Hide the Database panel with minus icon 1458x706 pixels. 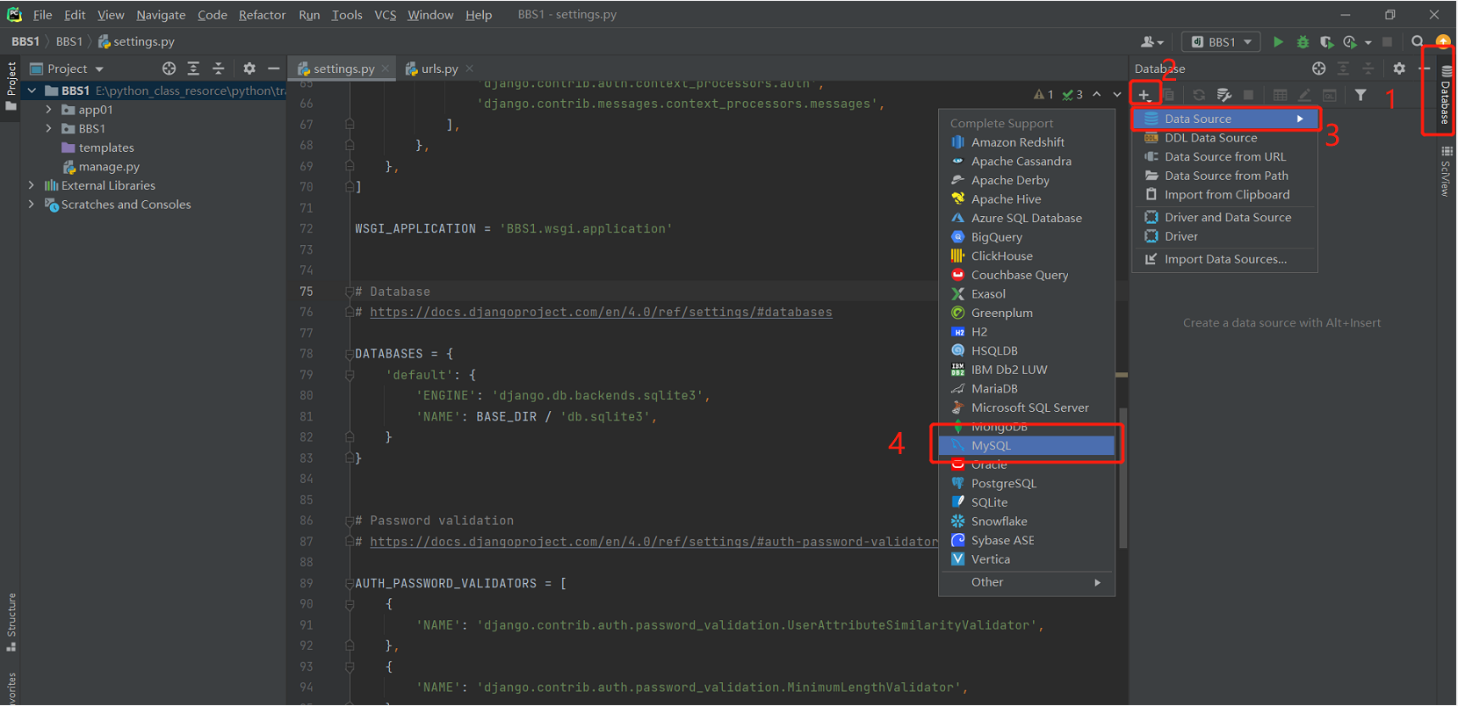(1424, 68)
